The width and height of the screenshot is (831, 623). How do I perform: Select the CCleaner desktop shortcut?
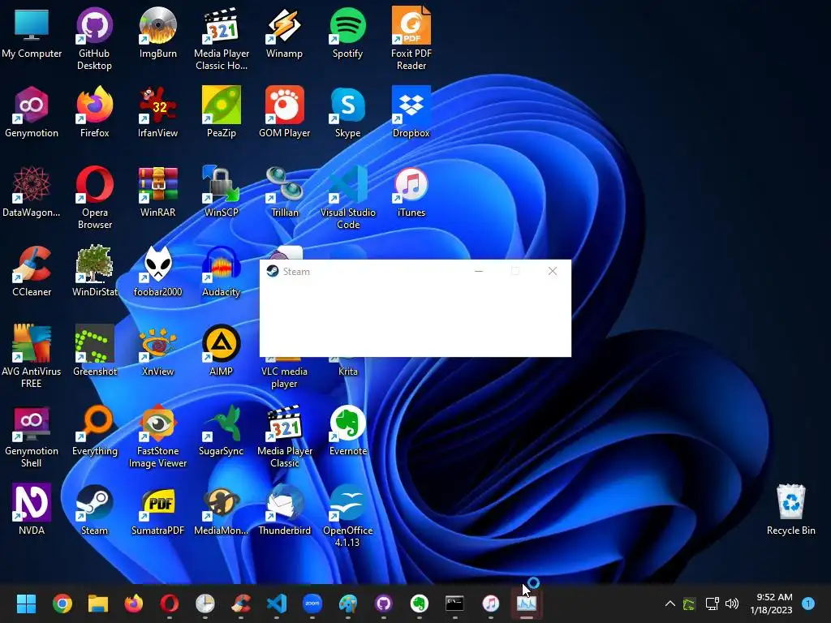(32, 270)
